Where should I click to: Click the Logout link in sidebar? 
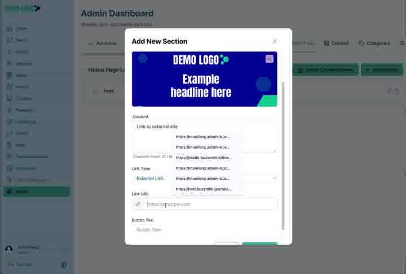pos(20,264)
